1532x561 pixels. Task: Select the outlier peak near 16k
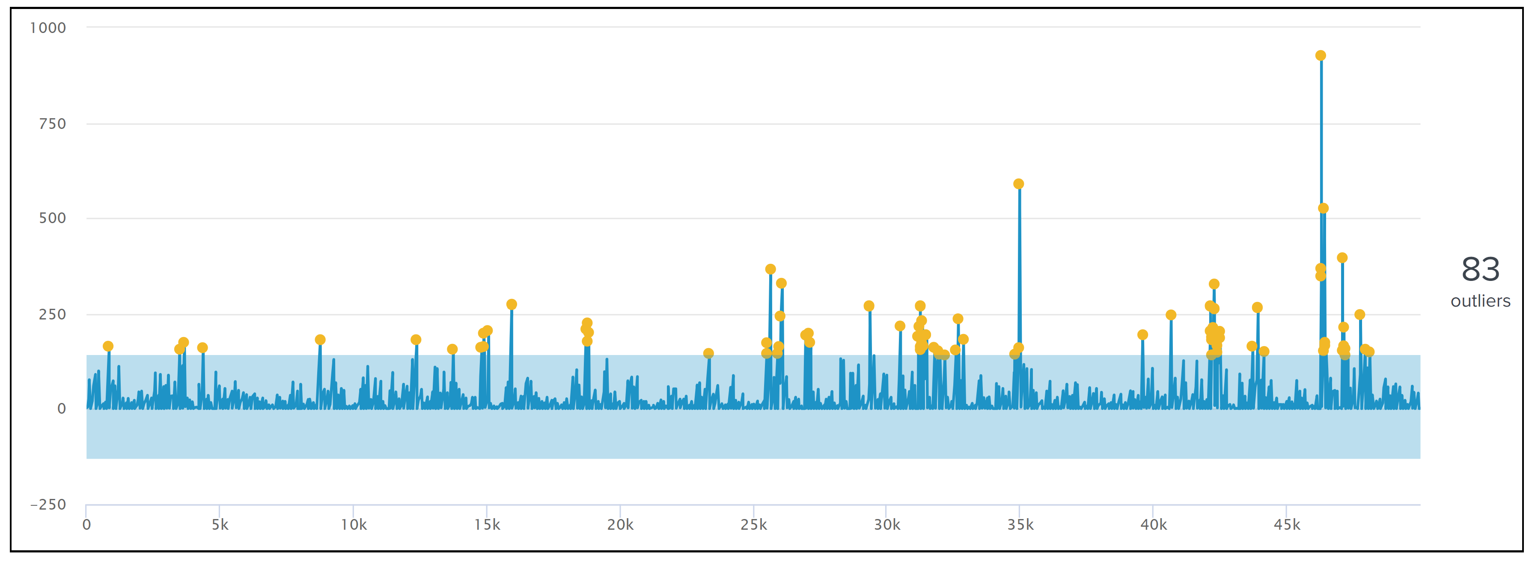point(512,304)
